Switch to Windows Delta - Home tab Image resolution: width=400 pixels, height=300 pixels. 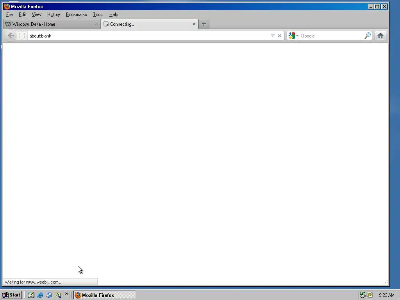tap(52, 24)
